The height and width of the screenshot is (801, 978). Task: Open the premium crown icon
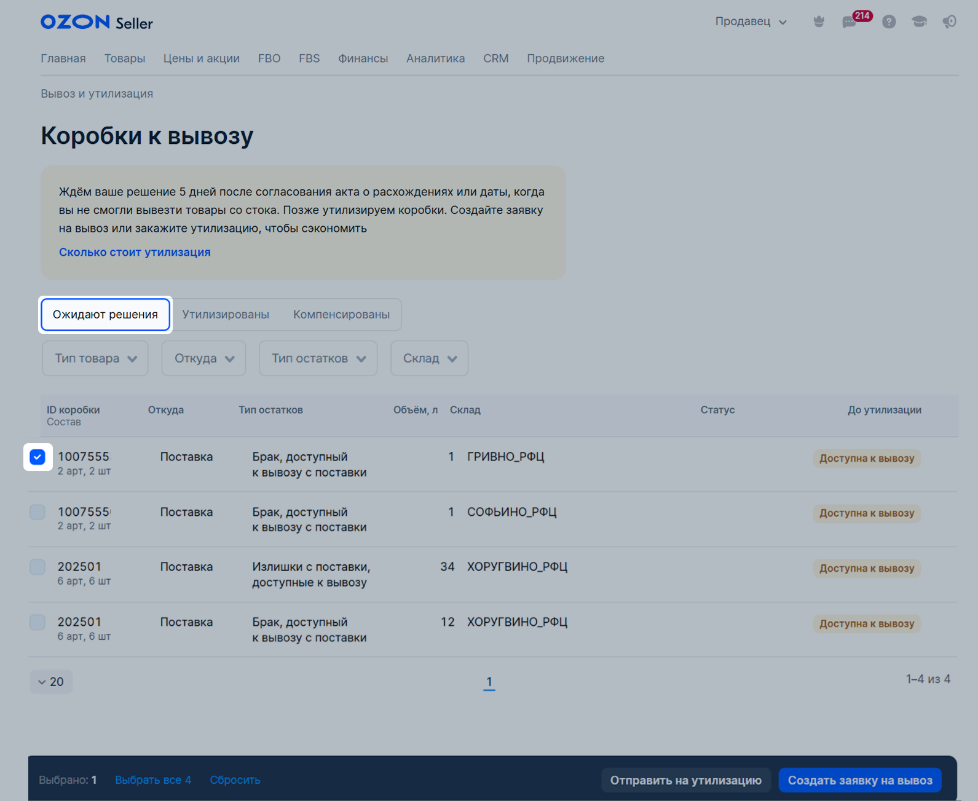(x=819, y=22)
